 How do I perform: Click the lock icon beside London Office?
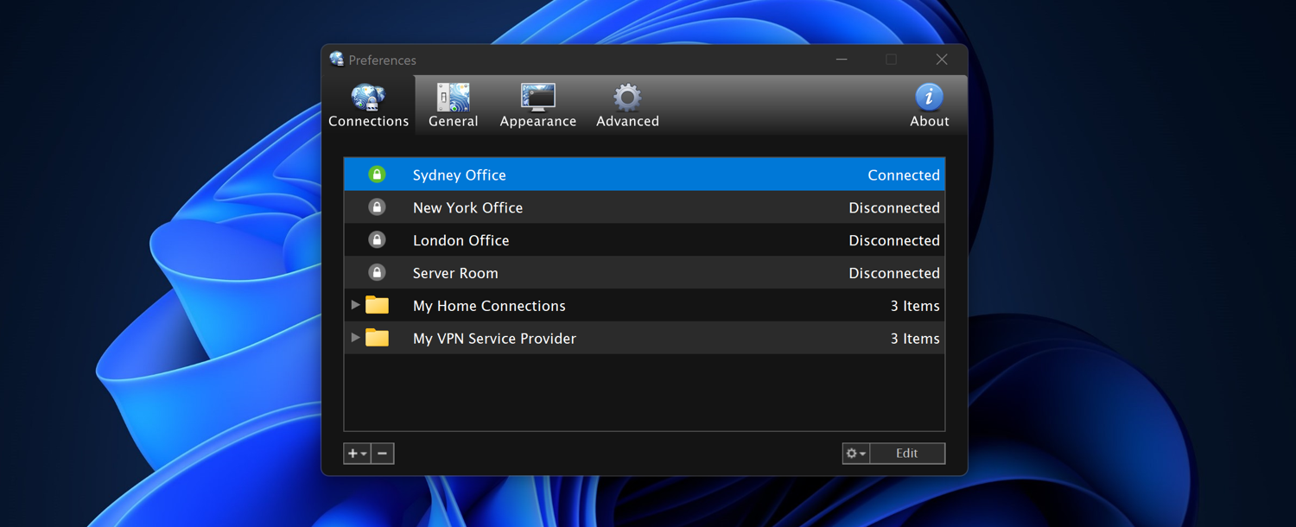[377, 240]
